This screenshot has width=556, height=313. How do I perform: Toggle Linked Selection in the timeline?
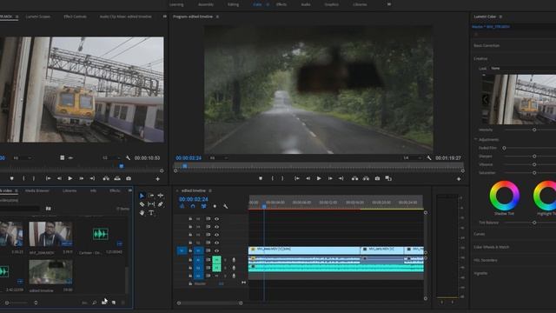tap(204, 206)
